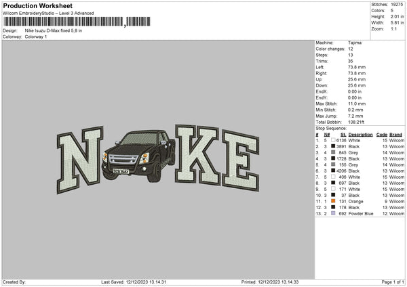The image size is (407, 287).
Task: Click the 'St.' column header
Action: (343, 135)
